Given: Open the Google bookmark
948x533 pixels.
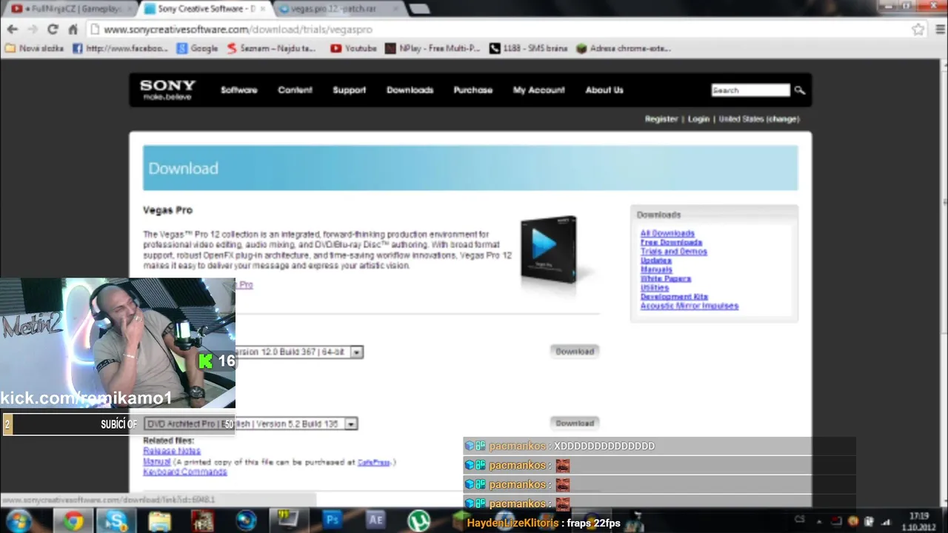Looking at the screenshot, I should point(197,48).
